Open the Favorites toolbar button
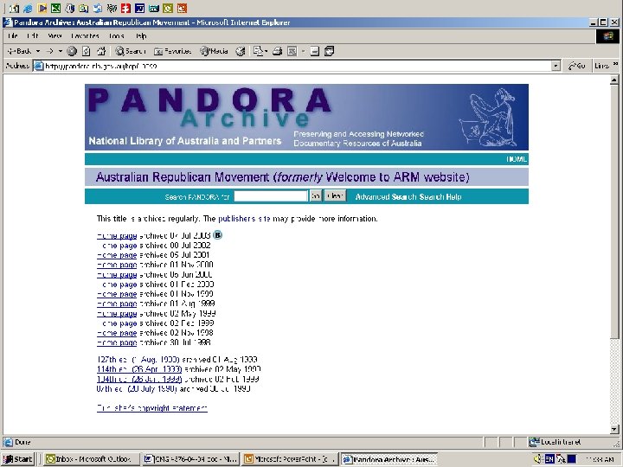Screen dimensions: 623x467 172,51
